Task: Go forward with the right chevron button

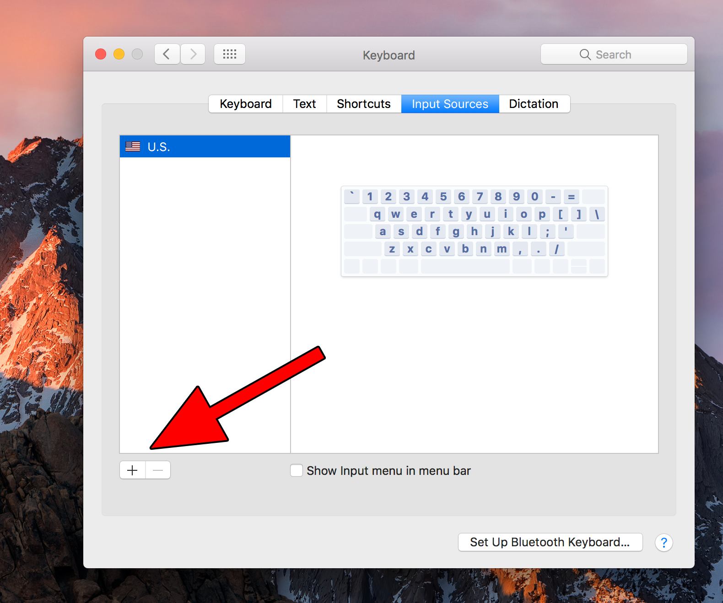Action: [x=193, y=54]
